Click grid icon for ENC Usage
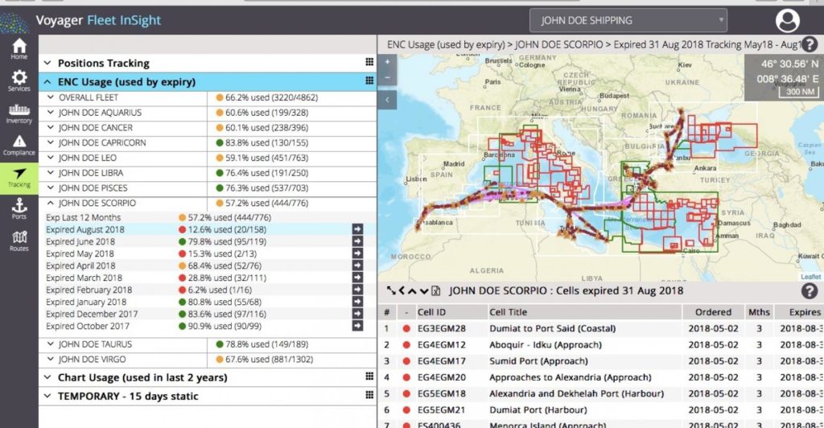This screenshot has height=428, width=824. coord(369,81)
